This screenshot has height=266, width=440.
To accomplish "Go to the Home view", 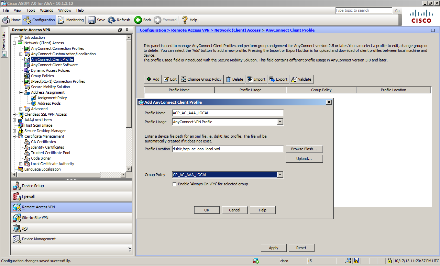I will click(x=12, y=20).
